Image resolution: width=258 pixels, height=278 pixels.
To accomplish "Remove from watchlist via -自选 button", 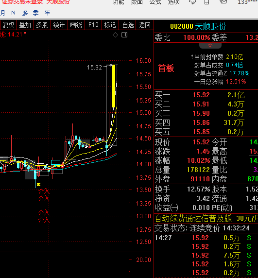I will [127, 25].
